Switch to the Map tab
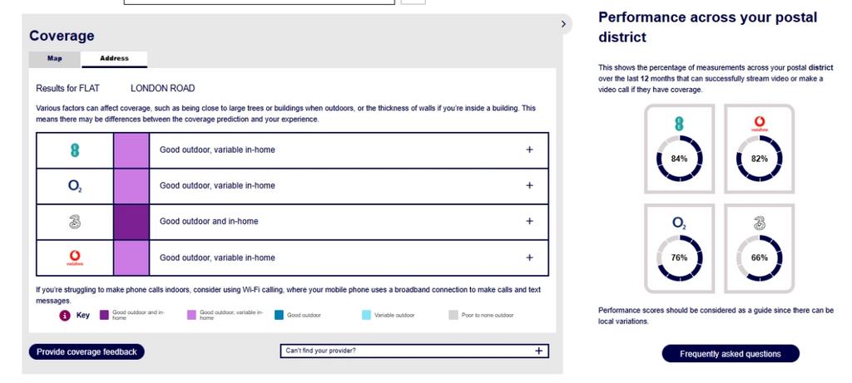The height and width of the screenshot is (383, 852). [55, 59]
